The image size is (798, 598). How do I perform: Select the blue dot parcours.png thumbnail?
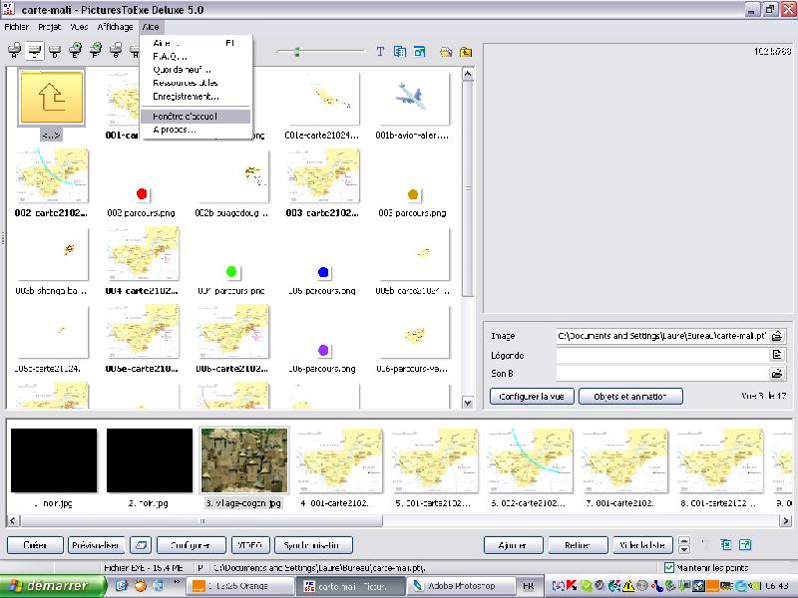point(322,272)
